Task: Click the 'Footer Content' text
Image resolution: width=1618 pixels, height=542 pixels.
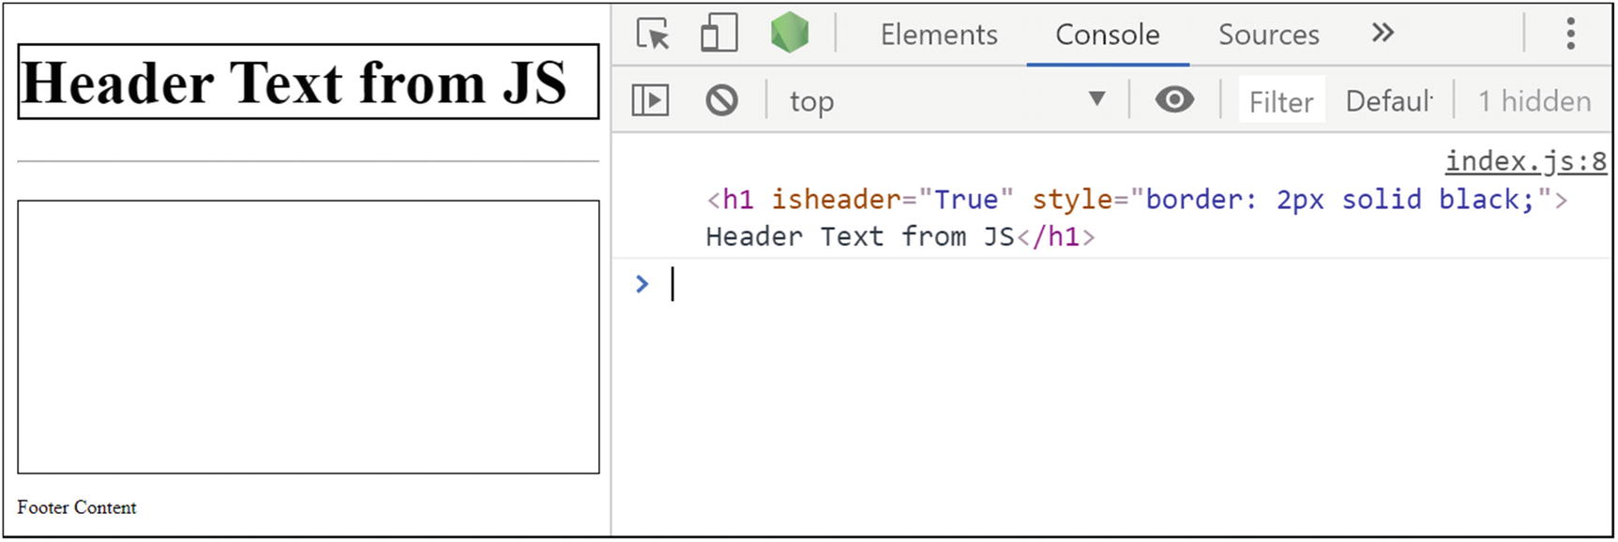Action: [x=77, y=507]
